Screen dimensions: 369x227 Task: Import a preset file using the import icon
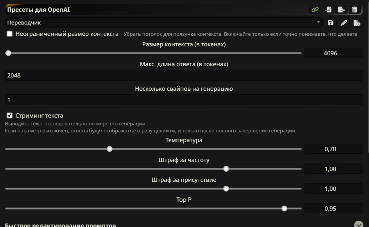328,10
